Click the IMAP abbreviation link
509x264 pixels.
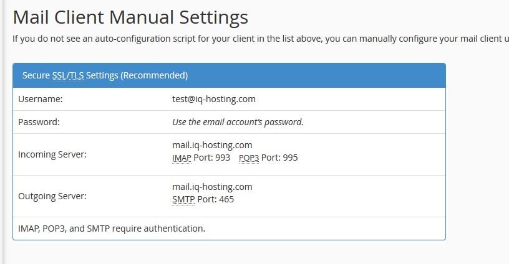(x=182, y=158)
